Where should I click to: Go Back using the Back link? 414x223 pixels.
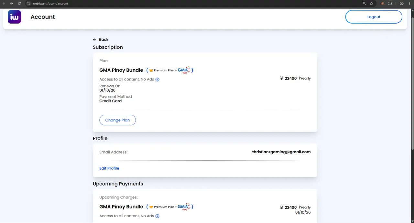click(103, 39)
